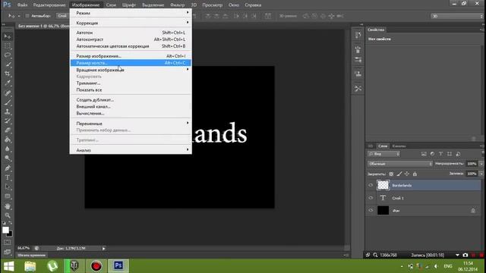Viewport: 486px width, 273px height.
Task: Open the Tool Presets collapsed panel icon
Action: point(358,89)
